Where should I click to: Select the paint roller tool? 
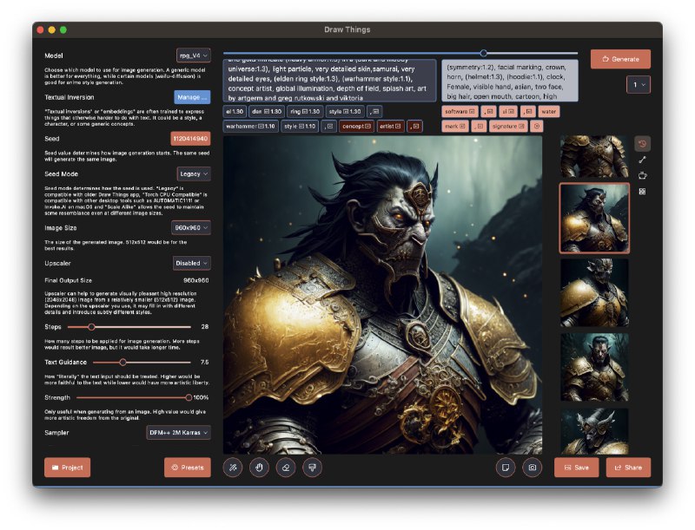(x=312, y=468)
